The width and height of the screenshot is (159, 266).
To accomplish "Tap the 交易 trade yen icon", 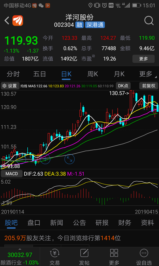I will [55, 254].
